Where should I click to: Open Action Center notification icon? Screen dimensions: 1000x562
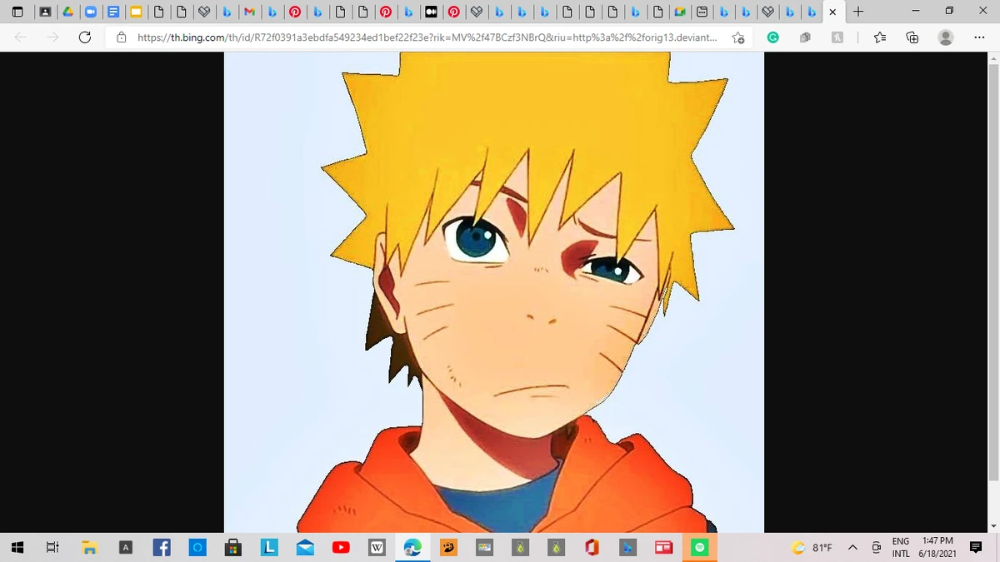[x=975, y=548]
